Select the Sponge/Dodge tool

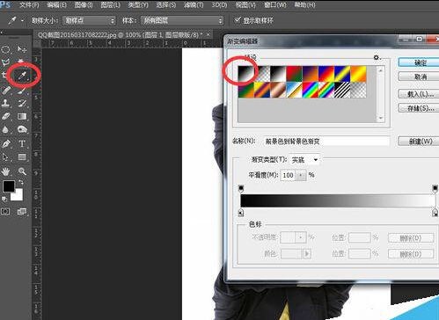click(x=22, y=129)
